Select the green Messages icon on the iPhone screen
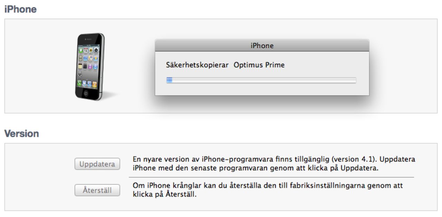 coord(80,50)
